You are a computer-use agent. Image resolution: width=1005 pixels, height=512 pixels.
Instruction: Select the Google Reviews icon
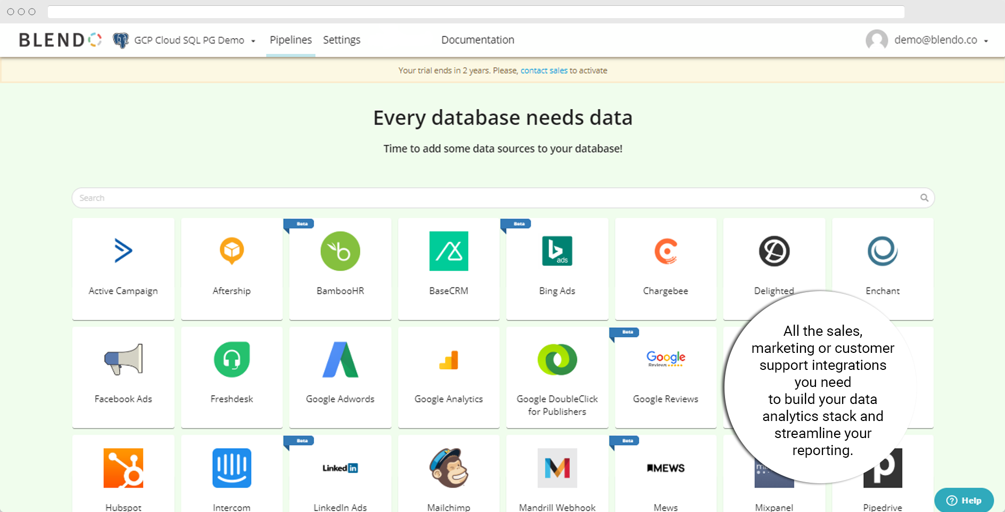click(x=665, y=359)
